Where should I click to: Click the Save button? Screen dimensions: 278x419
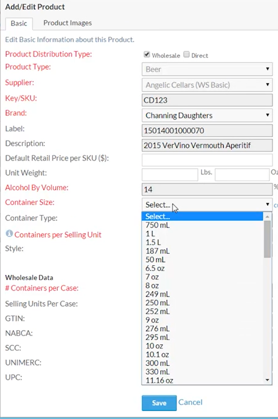click(159, 403)
